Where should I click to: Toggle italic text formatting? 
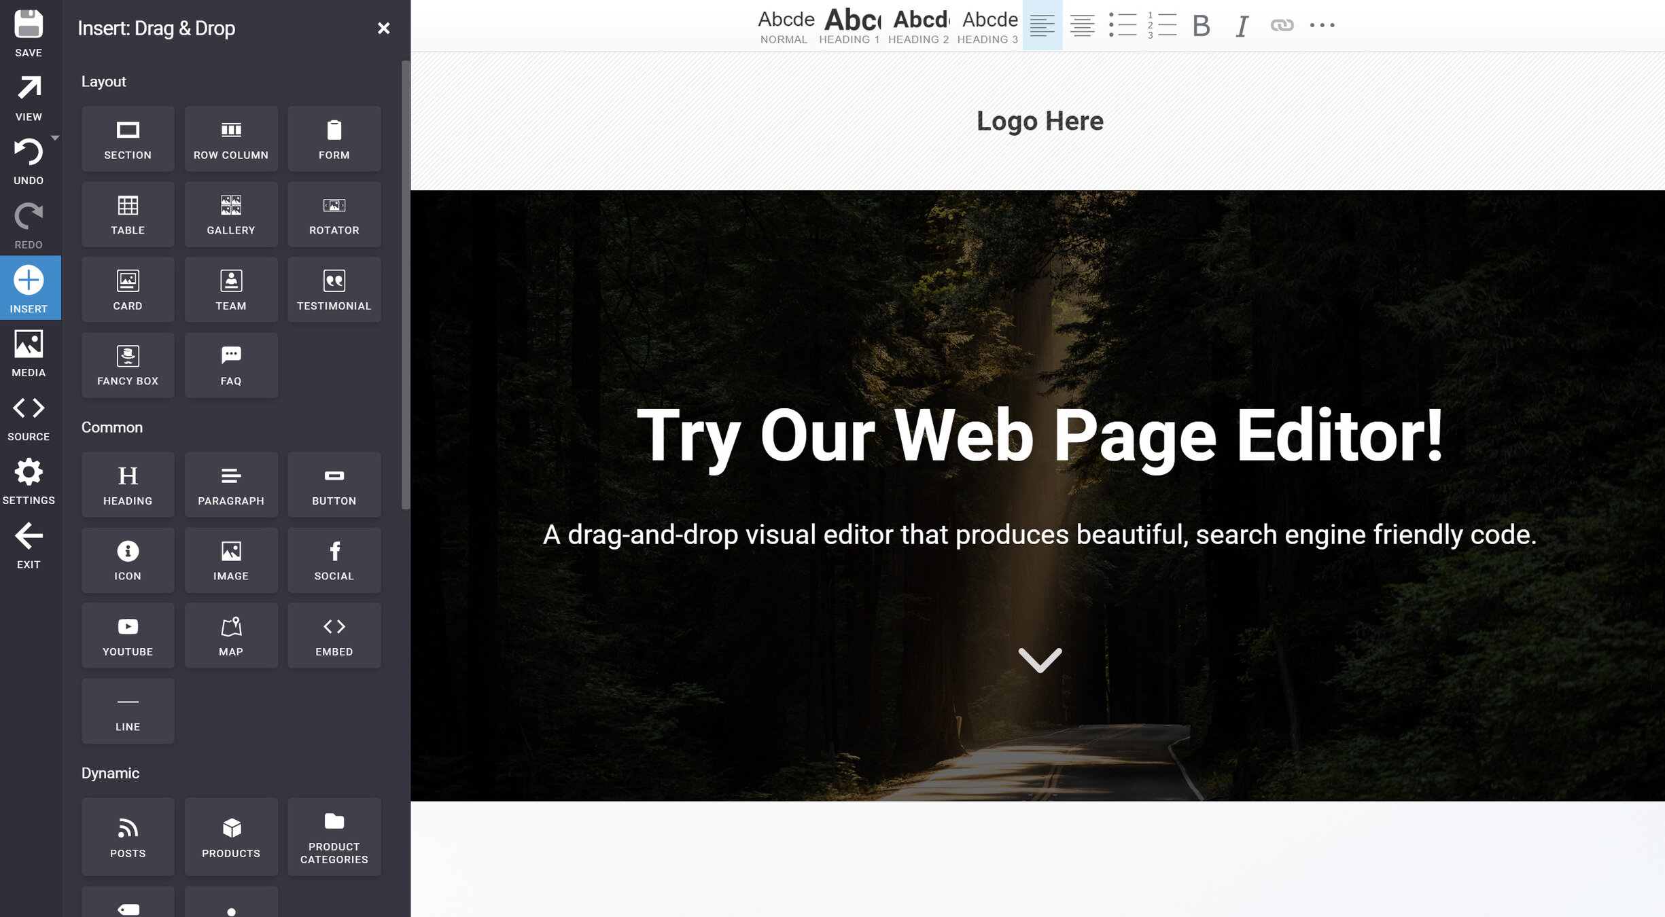tap(1242, 26)
